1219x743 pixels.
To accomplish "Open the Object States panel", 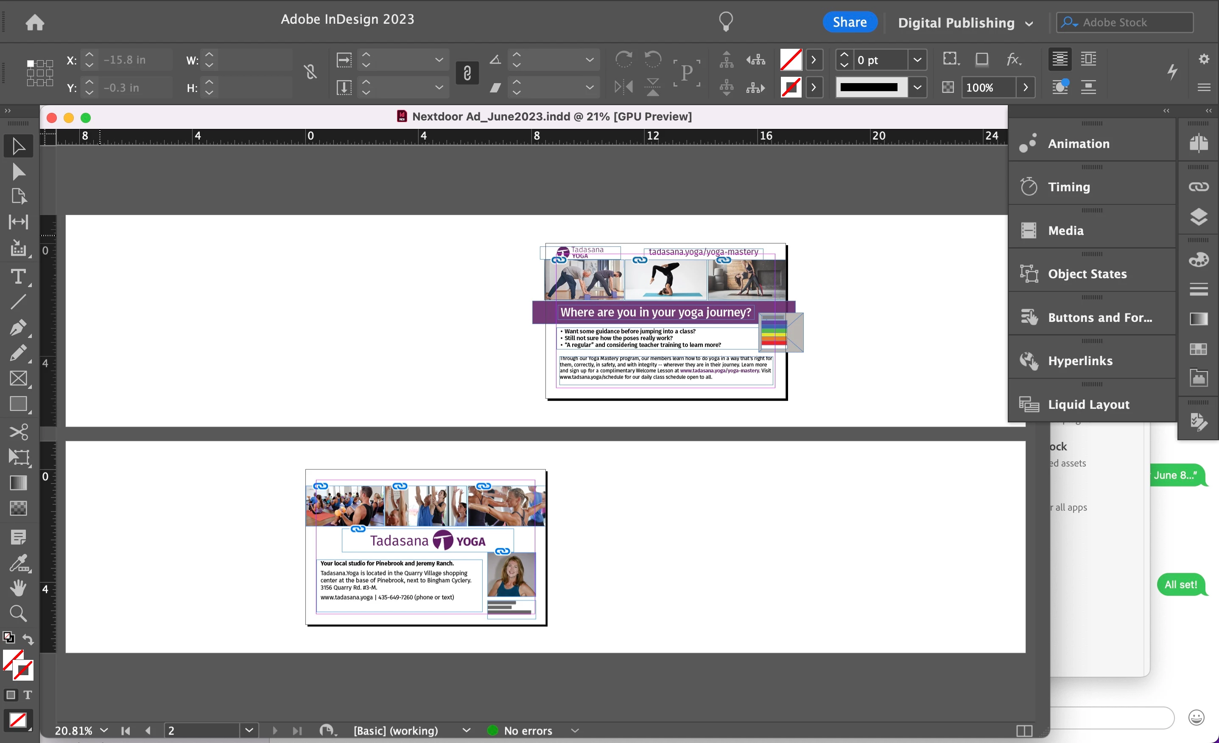I will tap(1087, 274).
